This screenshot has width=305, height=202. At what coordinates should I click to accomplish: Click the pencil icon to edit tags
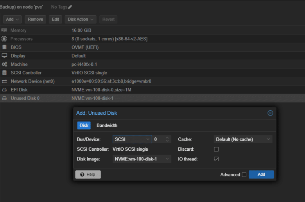point(70,7)
